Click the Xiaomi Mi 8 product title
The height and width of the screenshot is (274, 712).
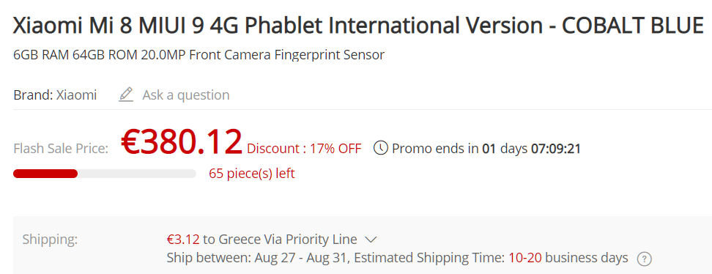point(358,26)
